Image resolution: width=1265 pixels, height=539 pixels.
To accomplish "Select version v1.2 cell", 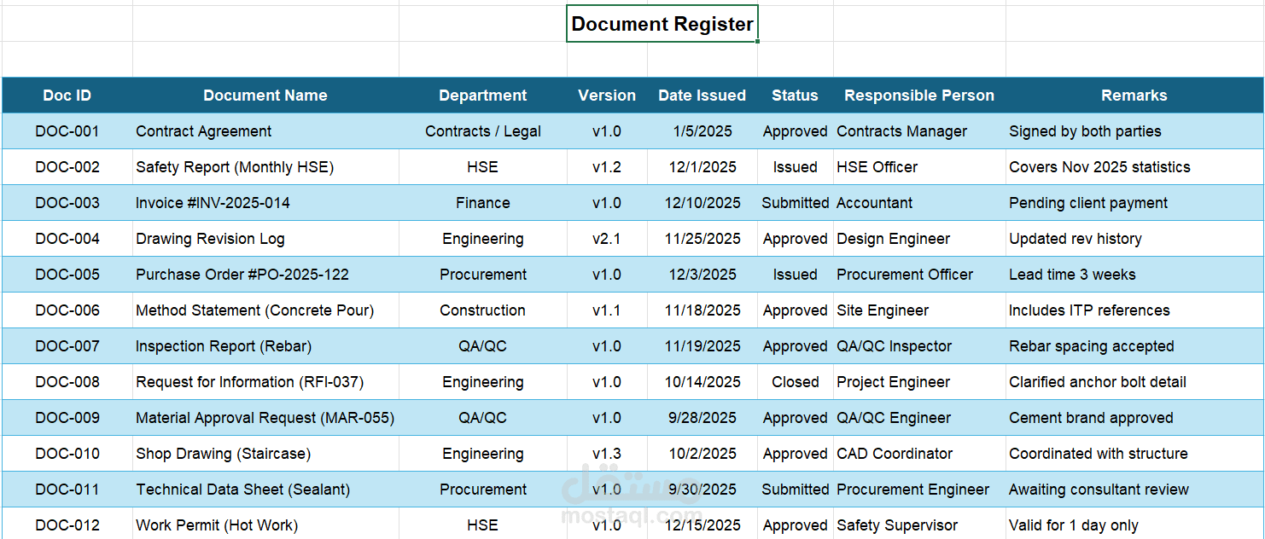I will (x=607, y=167).
